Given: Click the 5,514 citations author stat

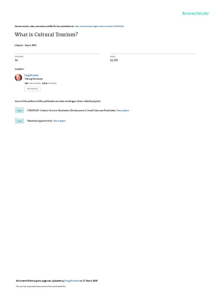Looking at the screenshot, I should [x=49, y=83].
